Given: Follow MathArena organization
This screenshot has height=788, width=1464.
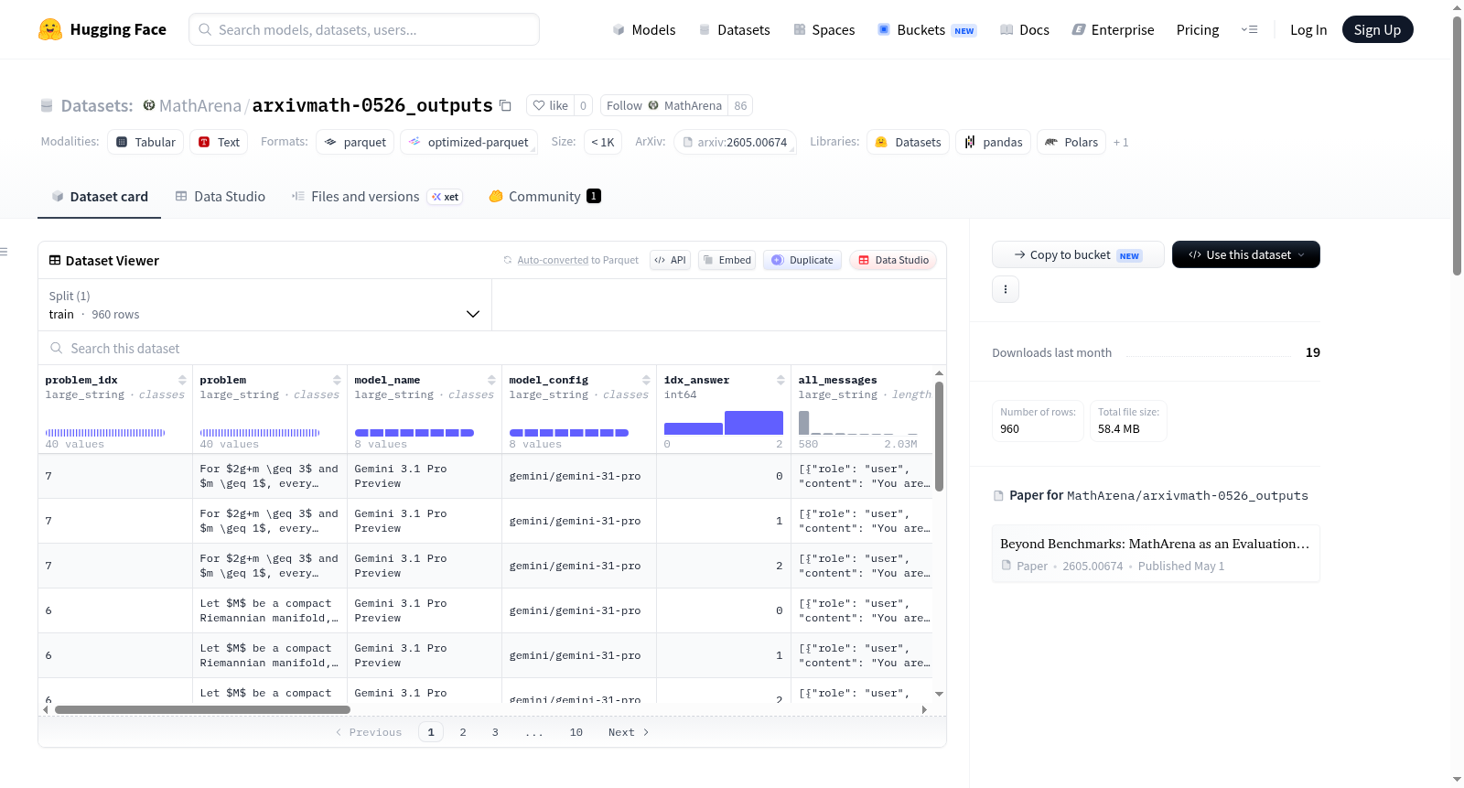Looking at the screenshot, I should [x=664, y=105].
